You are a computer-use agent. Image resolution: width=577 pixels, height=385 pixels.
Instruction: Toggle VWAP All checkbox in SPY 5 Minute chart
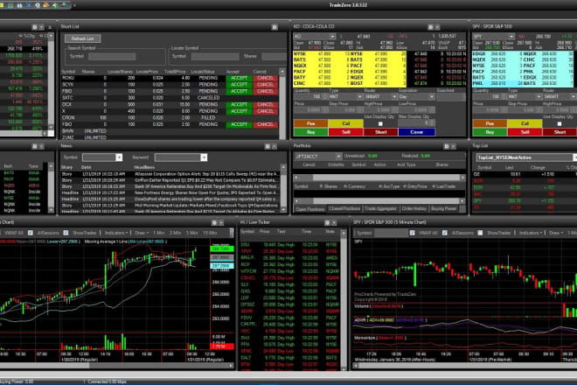412,233
